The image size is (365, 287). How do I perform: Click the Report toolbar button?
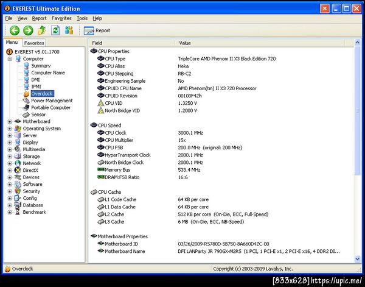97,30
